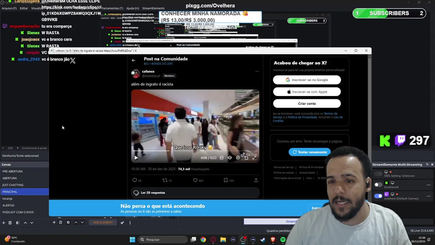Toggle the OBS Setting: Unknown stream switch
Image resolution: width=435 pixels, height=245 pixels.
[378, 174]
